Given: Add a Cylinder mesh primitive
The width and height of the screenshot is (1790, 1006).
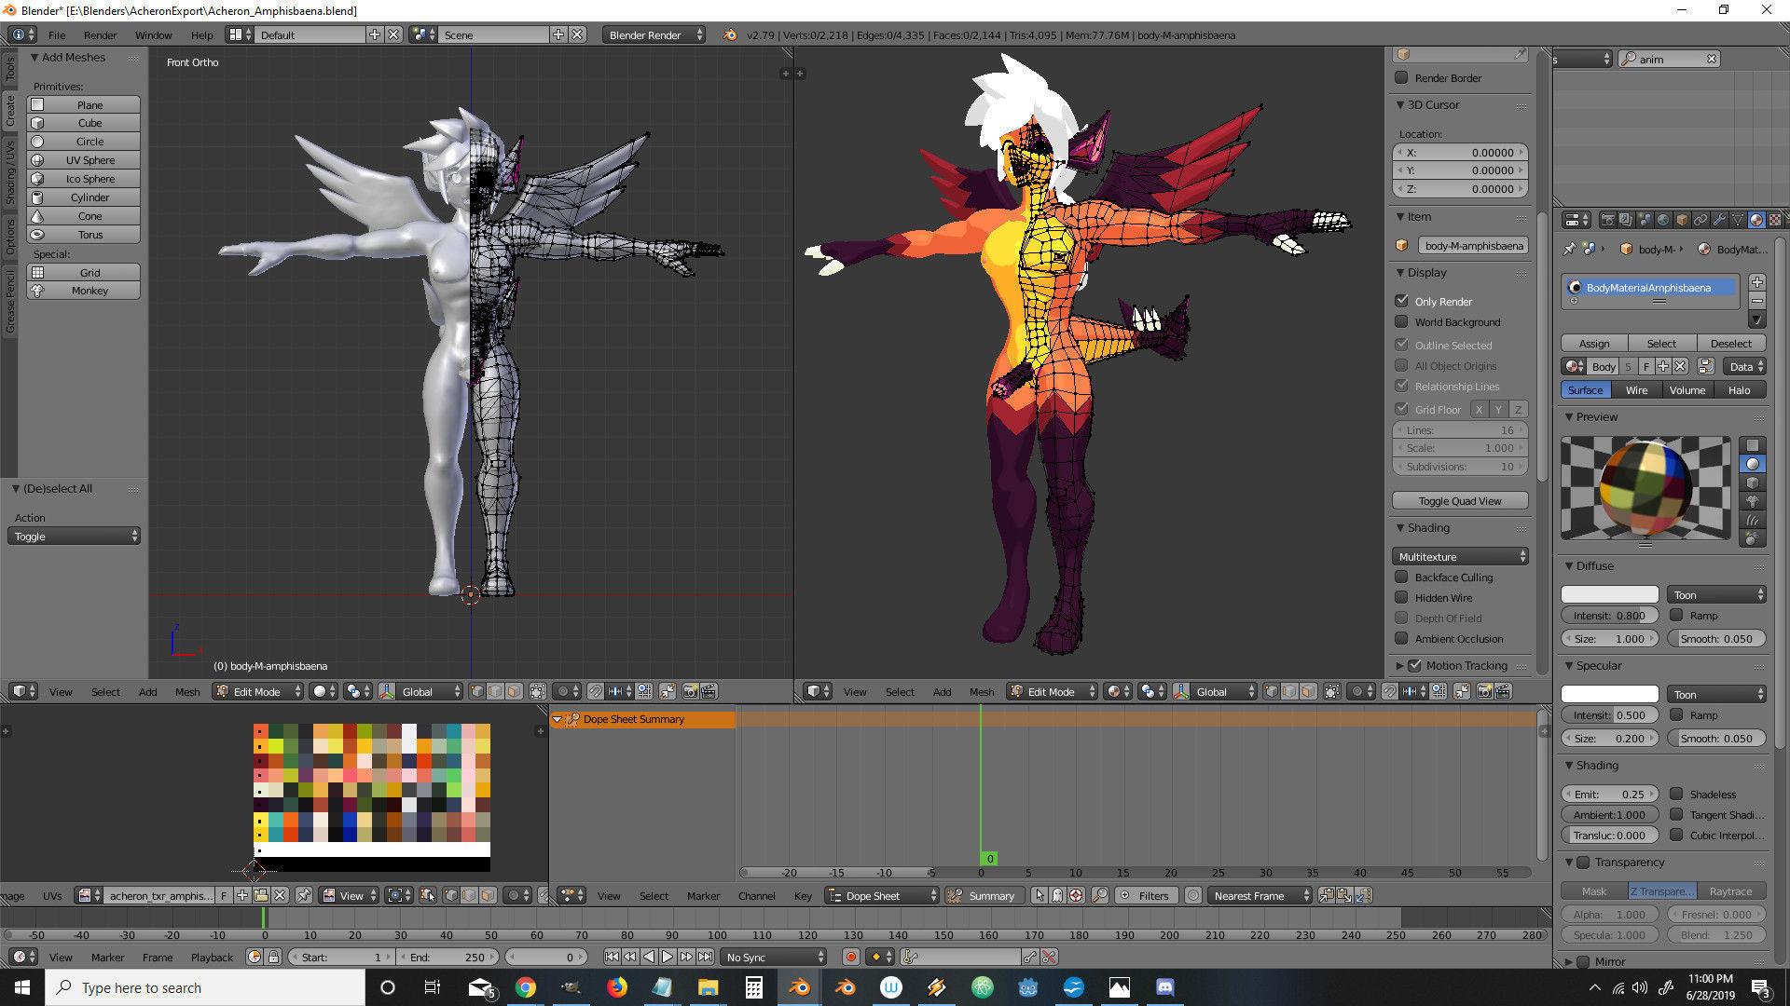Looking at the screenshot, I should [84, 197].
